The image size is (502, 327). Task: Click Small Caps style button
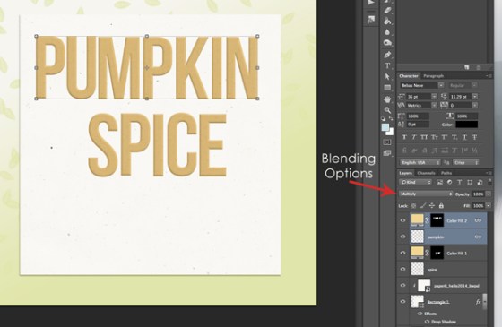coord(435,137)
